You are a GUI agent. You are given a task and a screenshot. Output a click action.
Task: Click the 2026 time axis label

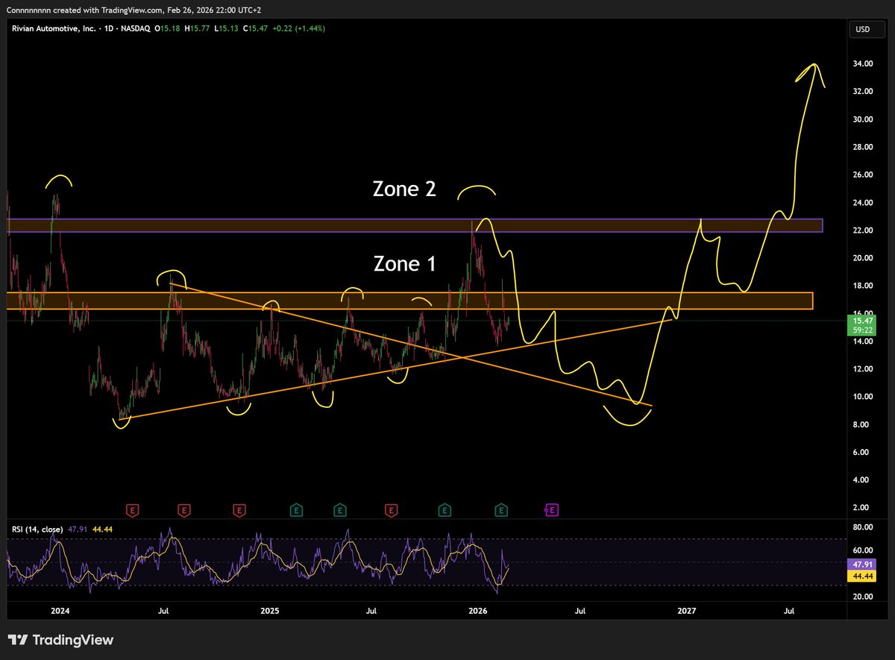point(477,611)
